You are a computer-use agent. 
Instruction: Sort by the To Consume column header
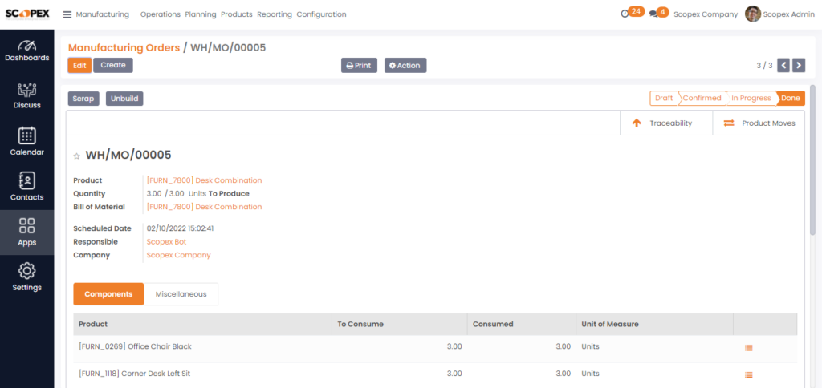400,325
